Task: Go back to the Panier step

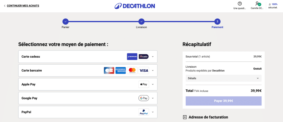Action: (x=65, y=21)
